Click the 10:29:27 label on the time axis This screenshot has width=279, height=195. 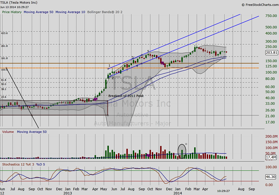[x=223, y=191]
